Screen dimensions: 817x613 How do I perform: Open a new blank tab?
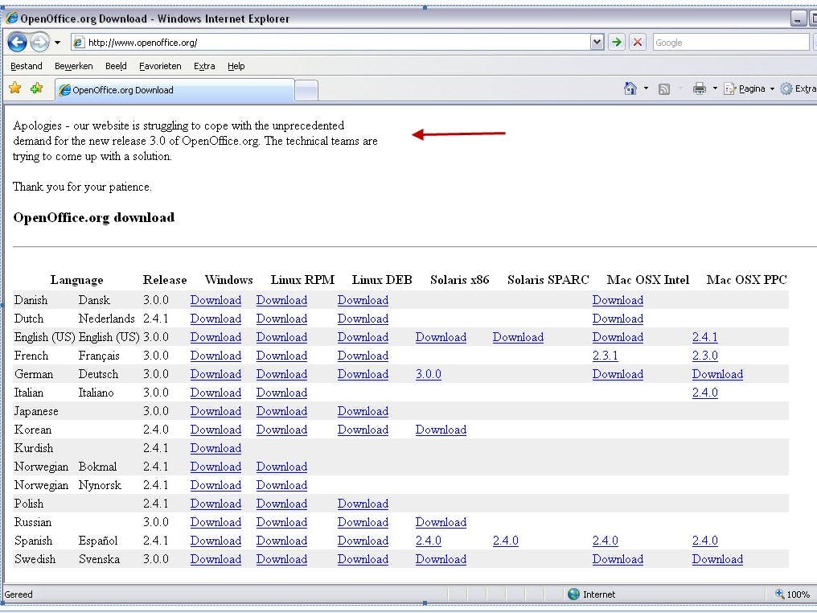(306, 91)
